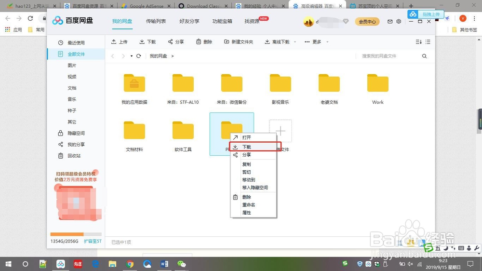482x271 pixels.
Task: Create a new folder with 新建文件夹
Action: pyautogui.click(x=239, y=42)
